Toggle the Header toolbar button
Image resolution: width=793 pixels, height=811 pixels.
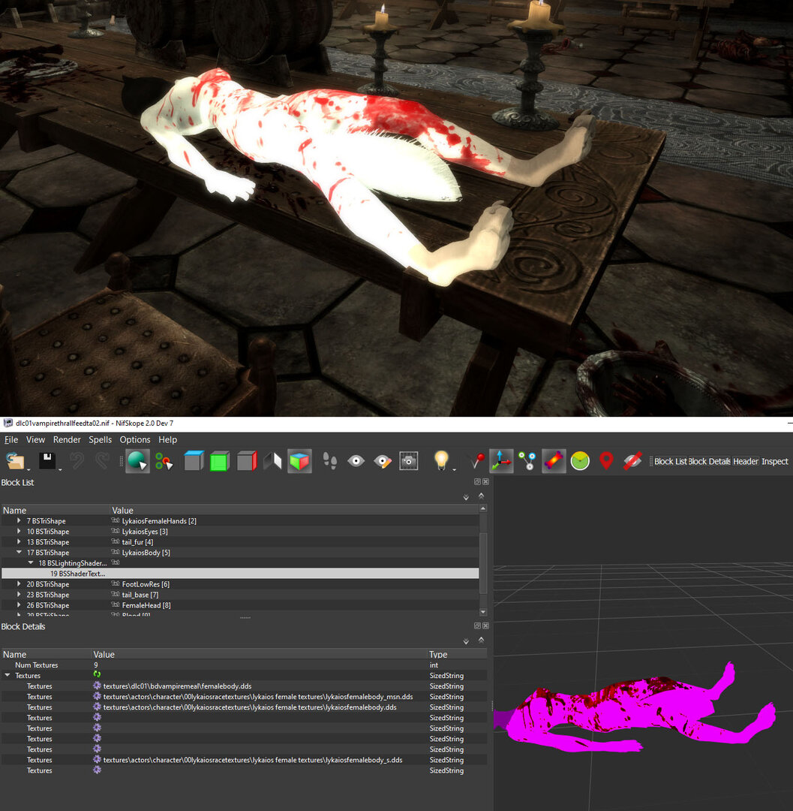pyautogui.click(x=746, y=461)
